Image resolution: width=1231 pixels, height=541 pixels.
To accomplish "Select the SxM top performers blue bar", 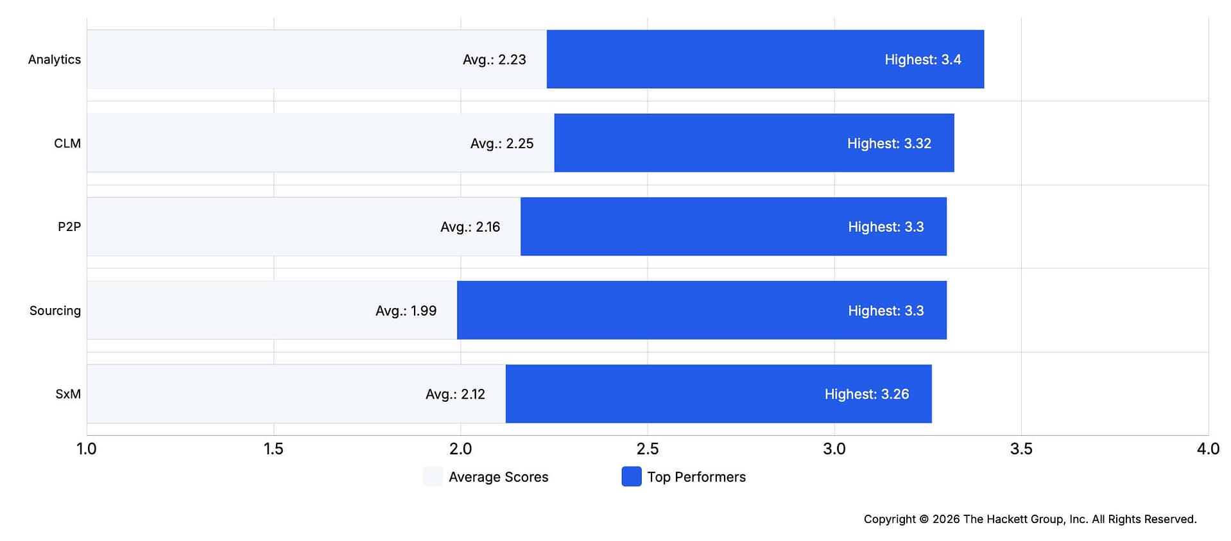I will (719, 394).
